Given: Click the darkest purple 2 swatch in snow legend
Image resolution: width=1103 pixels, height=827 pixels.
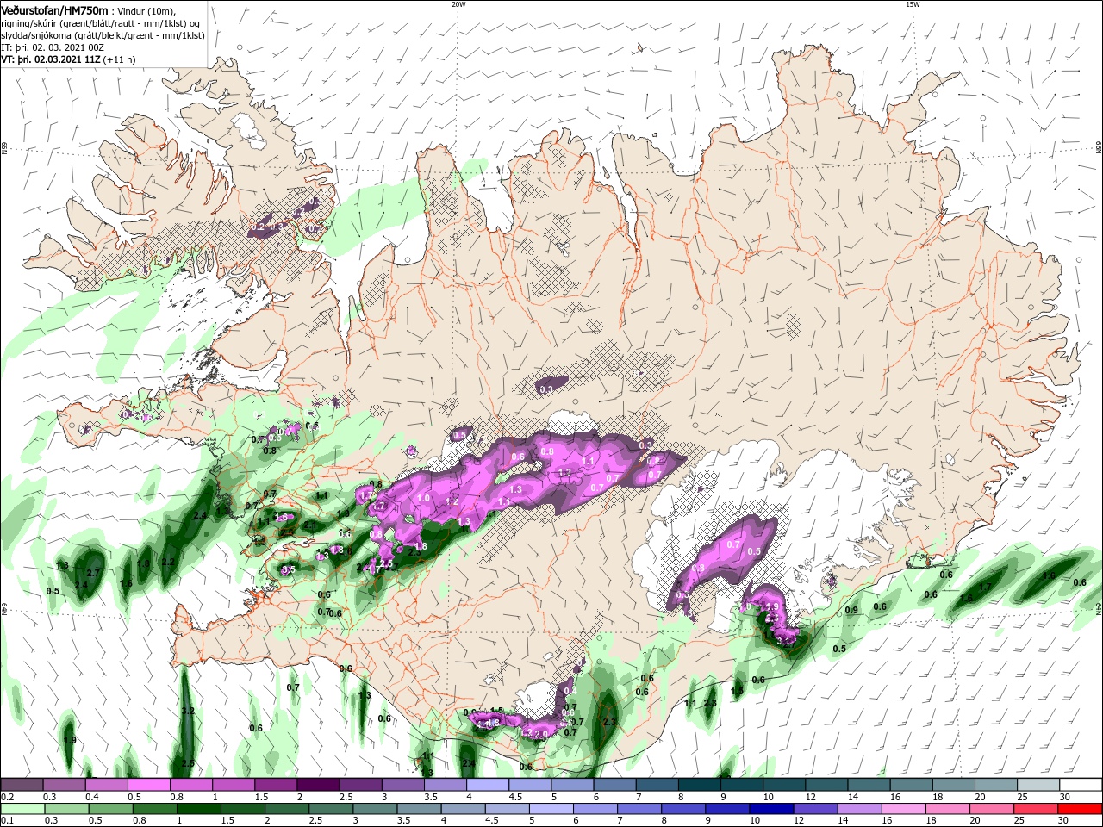Looking at the screenshot, I should [318, 785].
